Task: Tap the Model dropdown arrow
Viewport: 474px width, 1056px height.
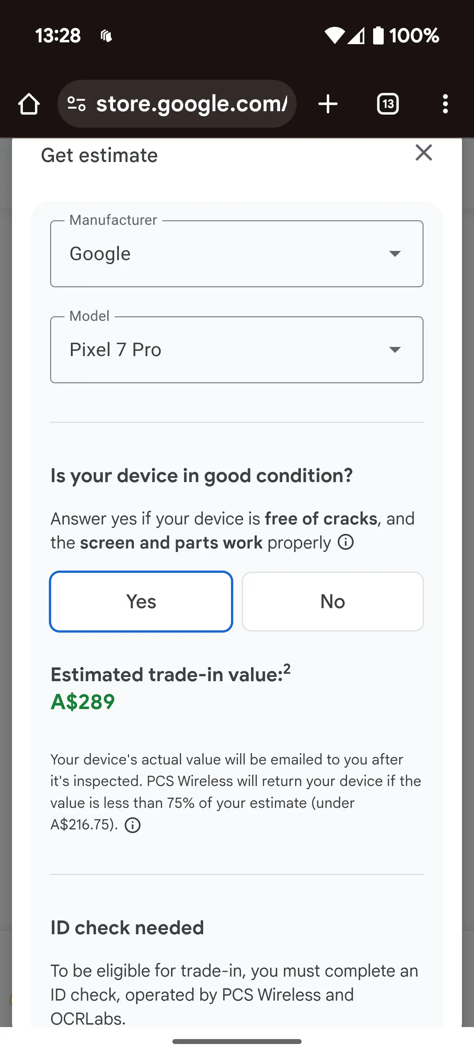Action: pyautogui.click(x=395, y=350)
